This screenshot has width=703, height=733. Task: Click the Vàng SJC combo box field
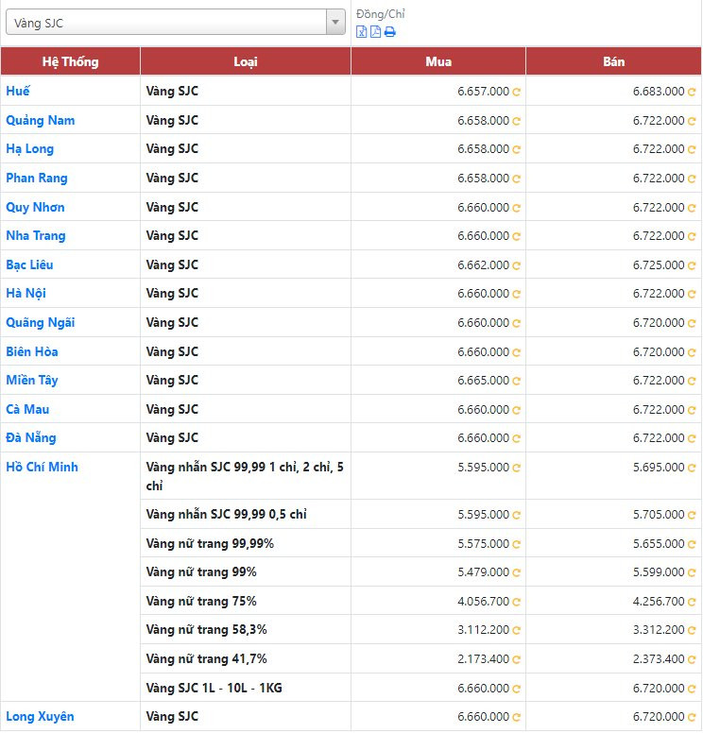click(x=176, y=22)
